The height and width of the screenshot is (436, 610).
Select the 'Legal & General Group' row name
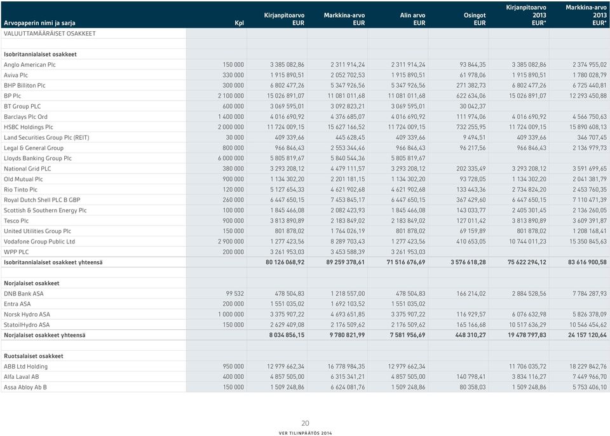click(x=34, y=148)
